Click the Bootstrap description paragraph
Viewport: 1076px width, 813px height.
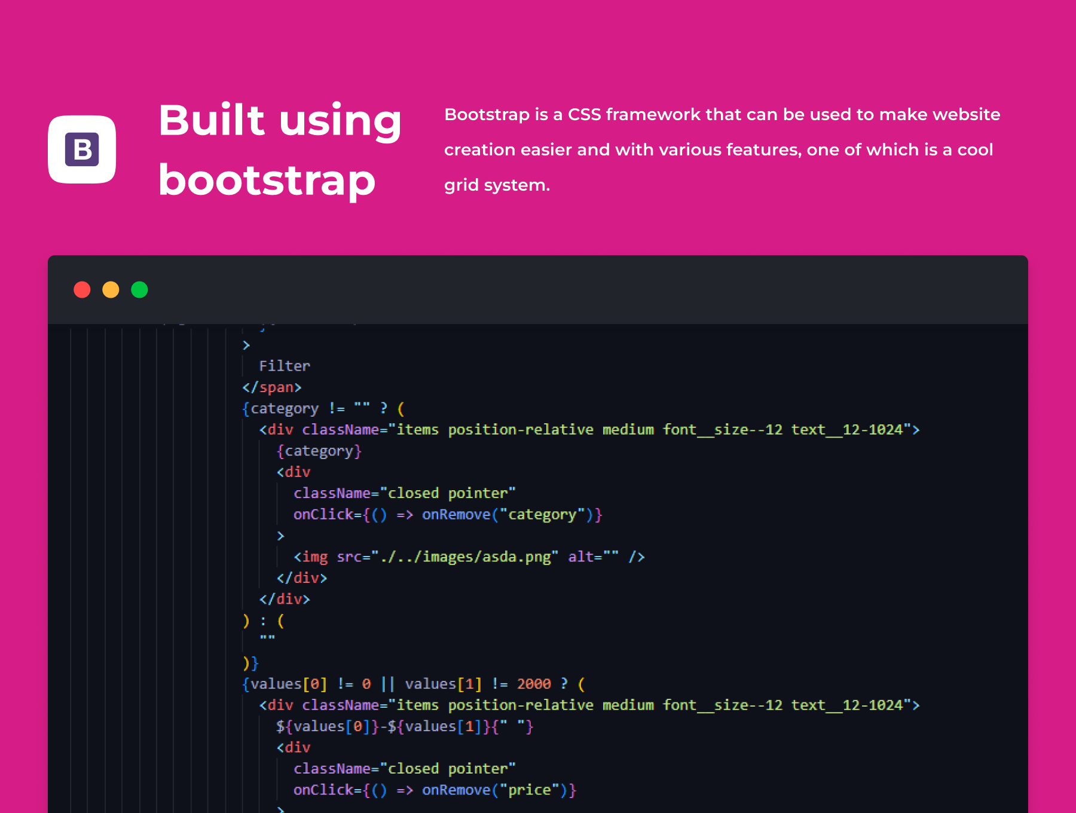click(722, 149)
